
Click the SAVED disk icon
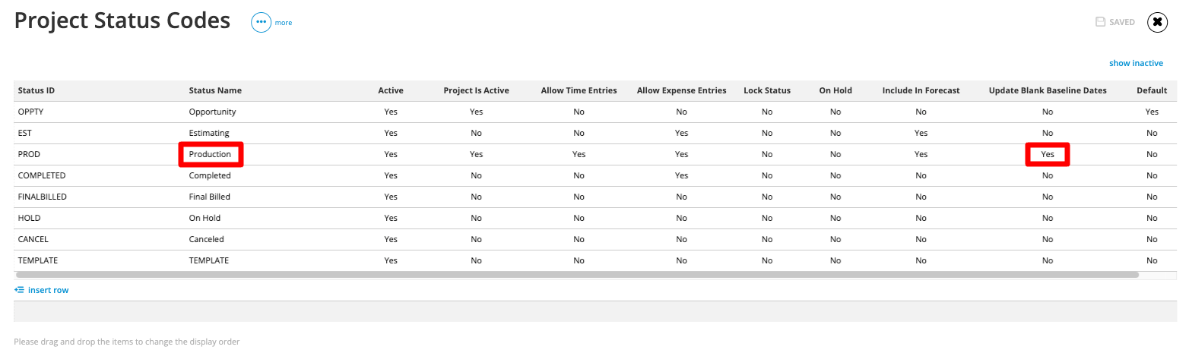[x=1099, y=22]
